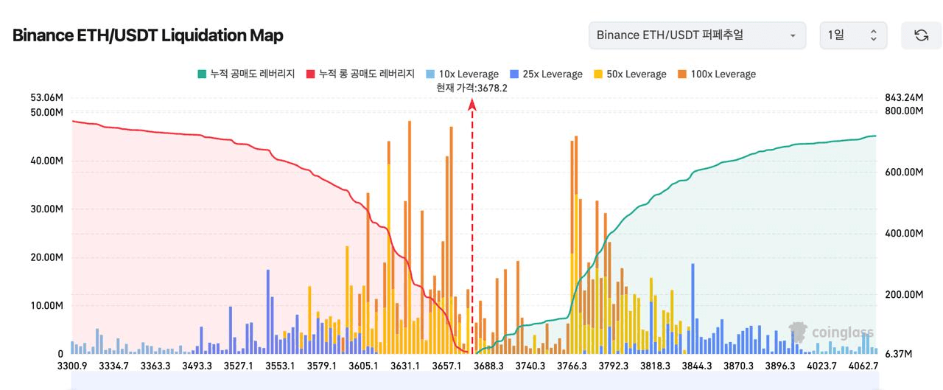This screenshot has height=390, width=943.
Task: Click the 3527.1 x-axis price label
Action: (238, 366)
